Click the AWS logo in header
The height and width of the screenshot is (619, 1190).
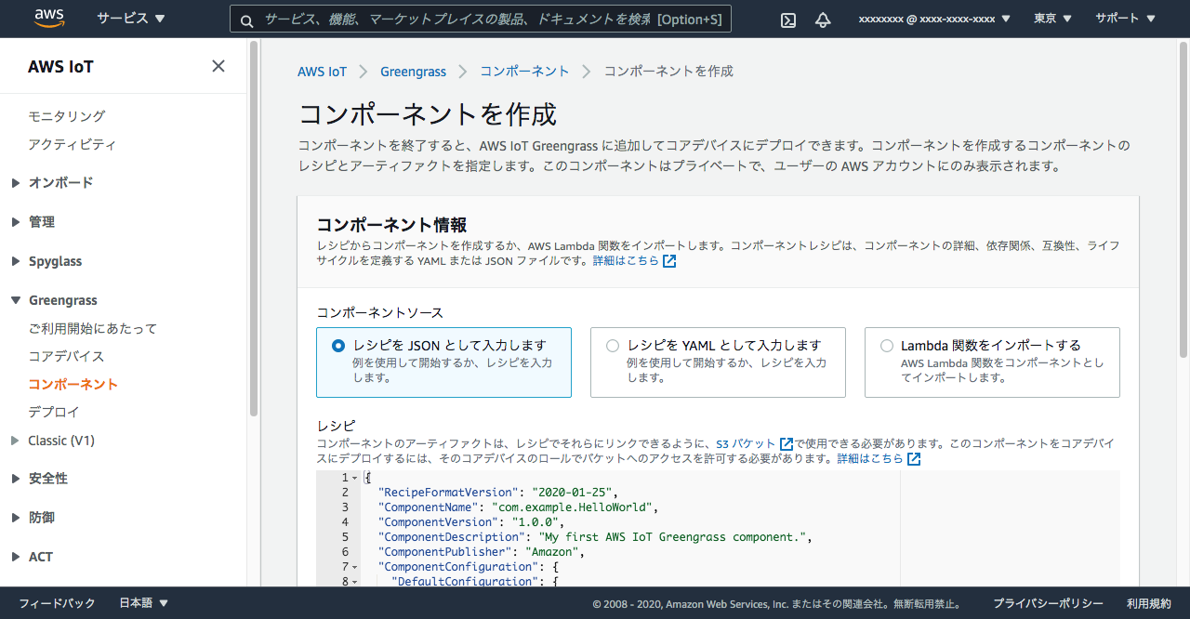pyautogui.click(x=48, y=18)
